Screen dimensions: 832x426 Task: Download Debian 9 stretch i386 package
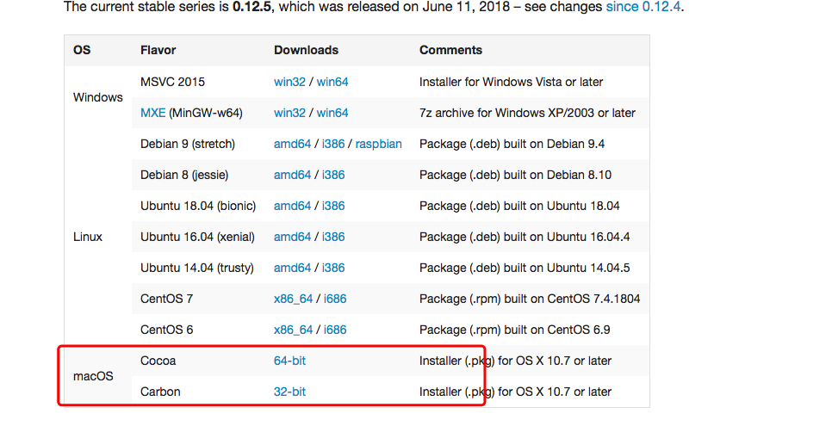pyautogui.click(x=333, y=145)
